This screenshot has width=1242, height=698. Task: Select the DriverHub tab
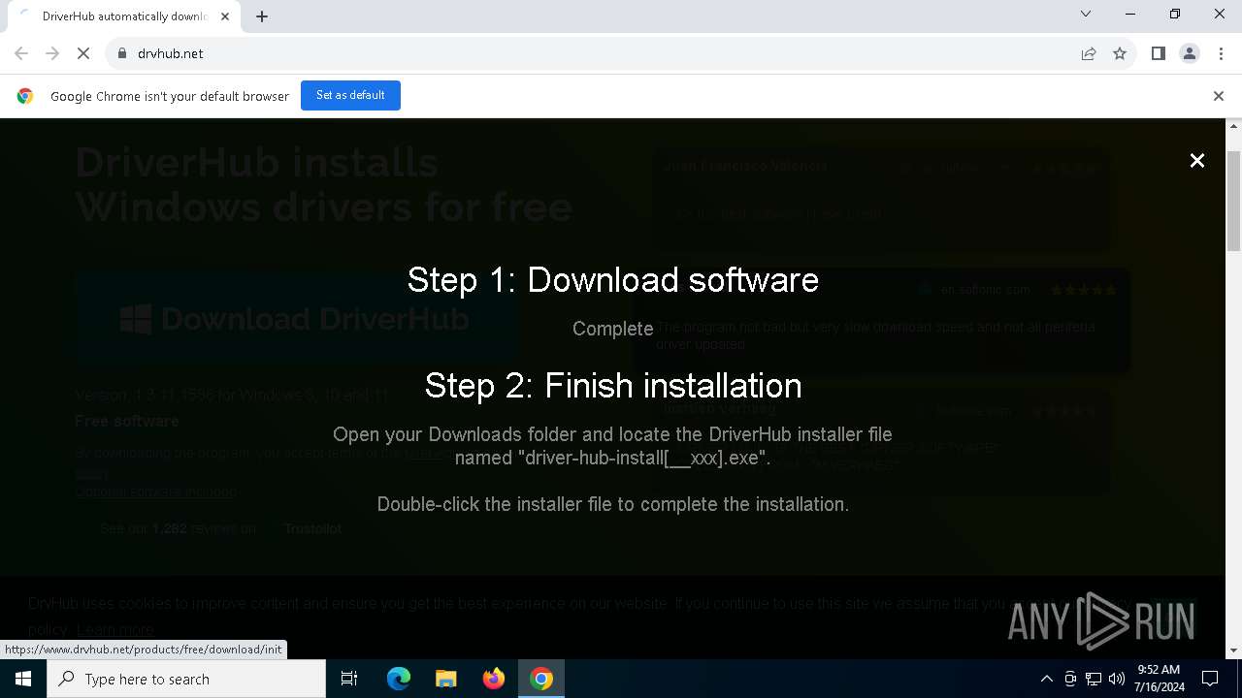124,16
